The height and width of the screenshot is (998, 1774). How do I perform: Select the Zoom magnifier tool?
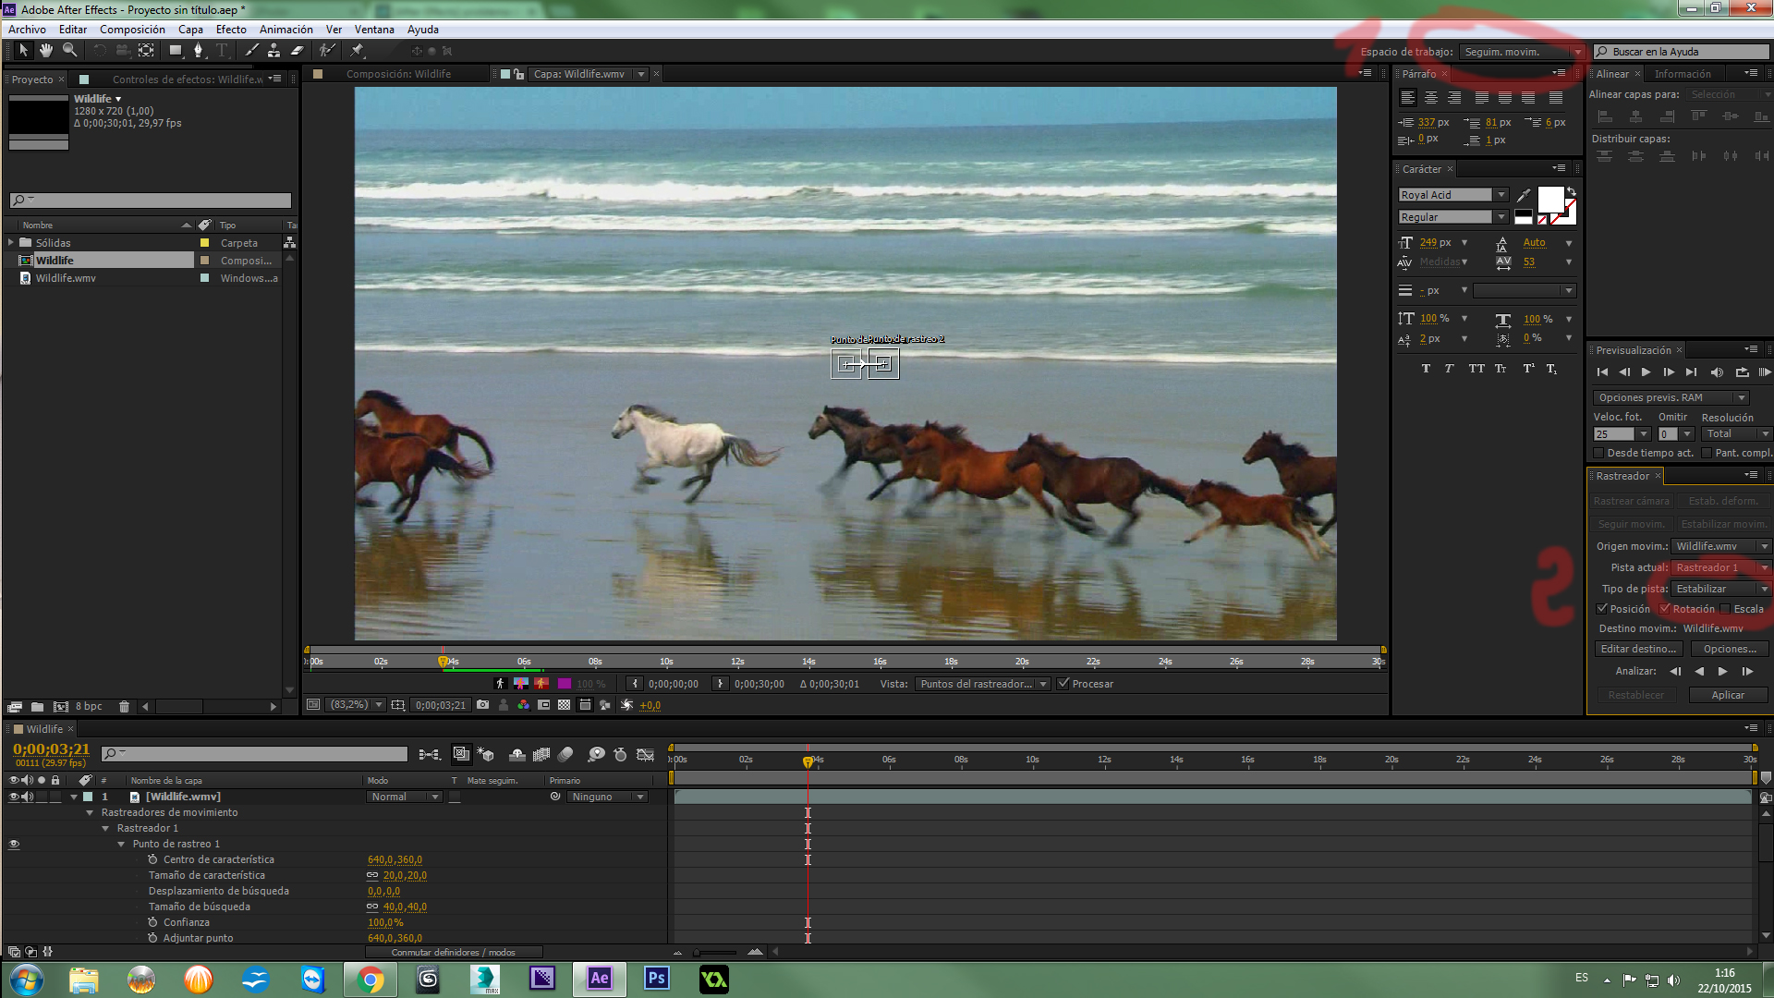coord(70,51)
